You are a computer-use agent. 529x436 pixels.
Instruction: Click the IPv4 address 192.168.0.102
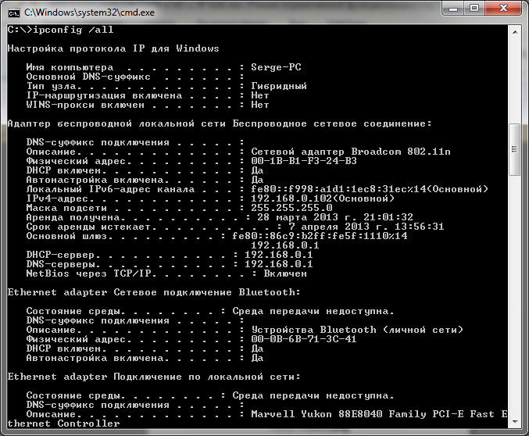click(291, 198)
